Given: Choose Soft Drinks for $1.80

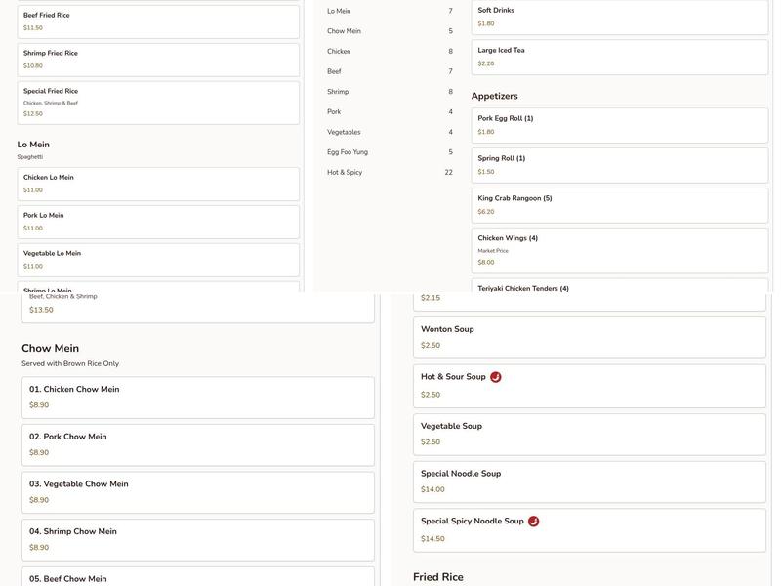Looking at the screenshot, I should [x=619, y=17].
